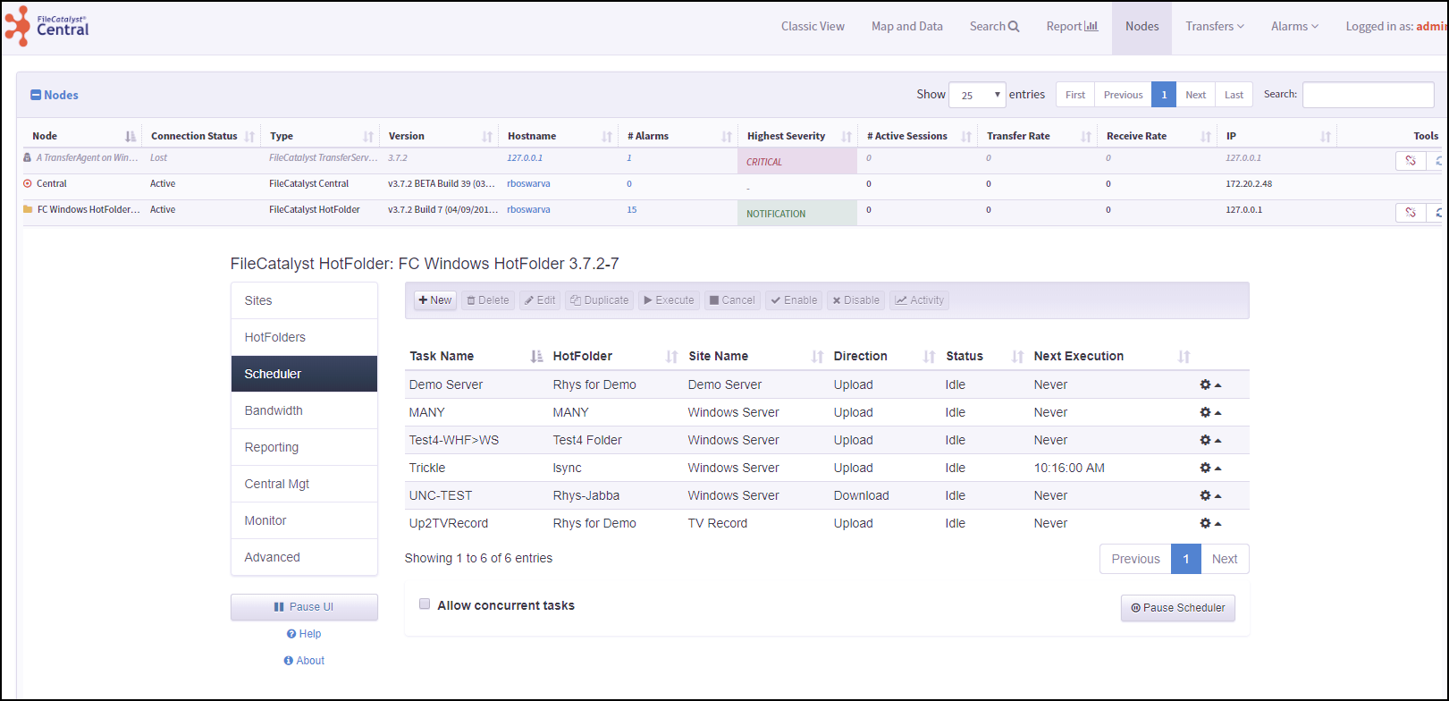Open gear menu for Trickle task
This screenshot has height=701, width=1449.
(x=1210, y=468)
